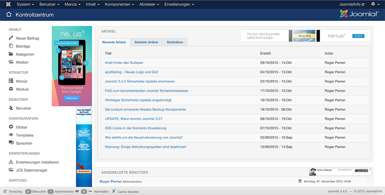This screenshot has width=385, height=195.
Task: Click the Beiträge copy icon in sidebar
Action: pos(11,46)
